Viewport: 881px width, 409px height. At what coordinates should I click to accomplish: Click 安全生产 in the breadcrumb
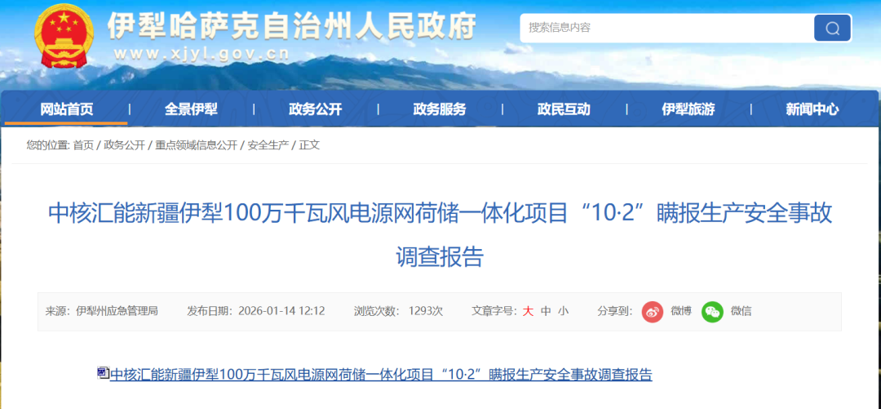click(268, 145)
